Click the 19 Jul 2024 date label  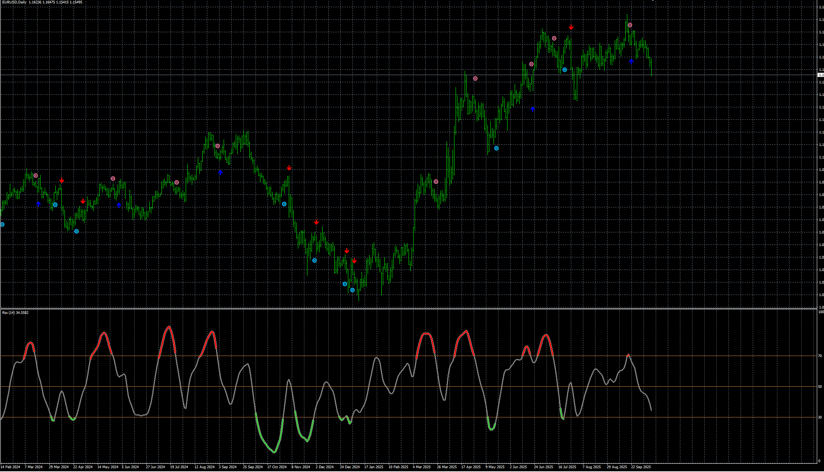(x=179, y=467)
